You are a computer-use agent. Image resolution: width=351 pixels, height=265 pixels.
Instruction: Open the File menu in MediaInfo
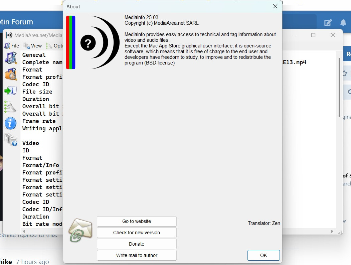tap(12, 46)
